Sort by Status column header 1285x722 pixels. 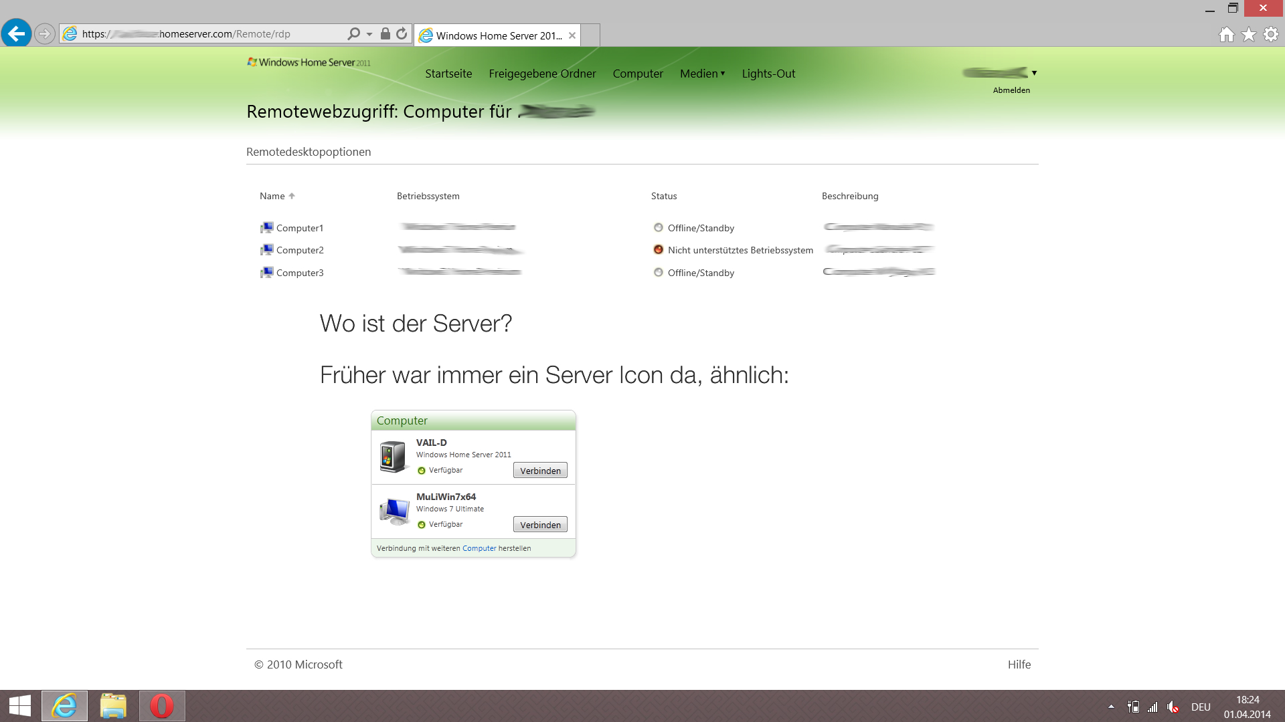pyautogui.click(x=664, y=196)
